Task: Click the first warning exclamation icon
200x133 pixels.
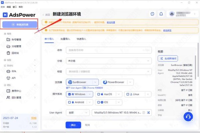Action: click(x=46, y=22)
